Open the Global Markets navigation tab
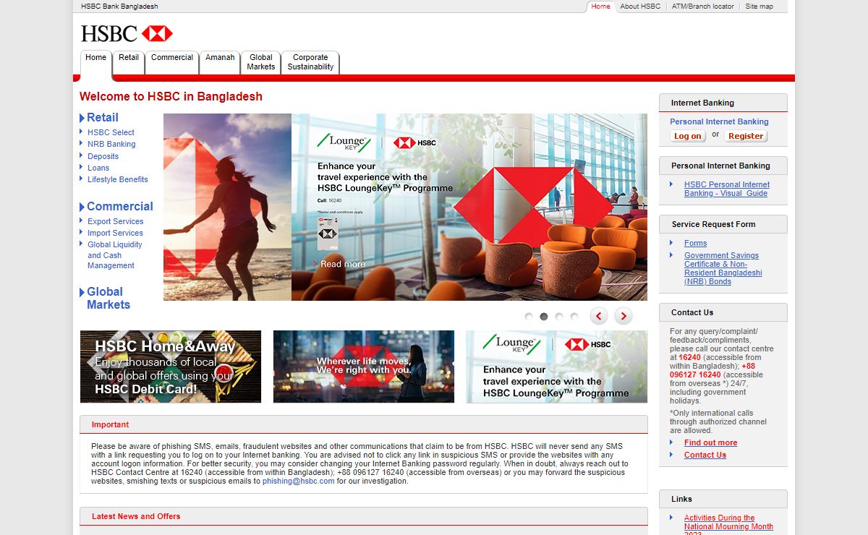Screen dimensions: 868x535 pyautogui.click(x=261, y=62)
